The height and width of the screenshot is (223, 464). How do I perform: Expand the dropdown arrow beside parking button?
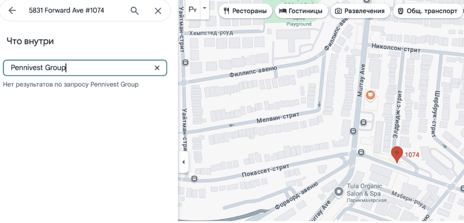[x=204, y=9]
